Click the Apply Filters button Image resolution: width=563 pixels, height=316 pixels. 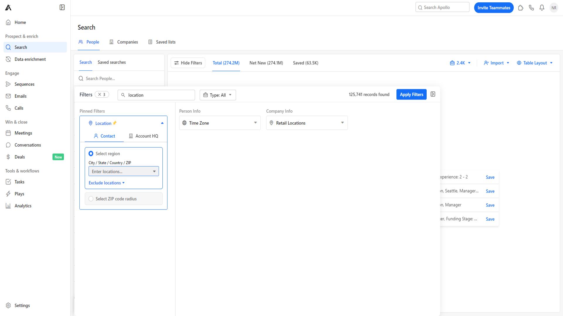tap(411, 94)
